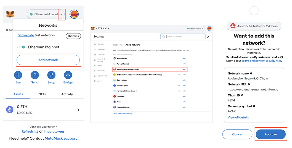Click the Ethereum token icon
This screenshot has height=148, width=292.
coord(10,110)
